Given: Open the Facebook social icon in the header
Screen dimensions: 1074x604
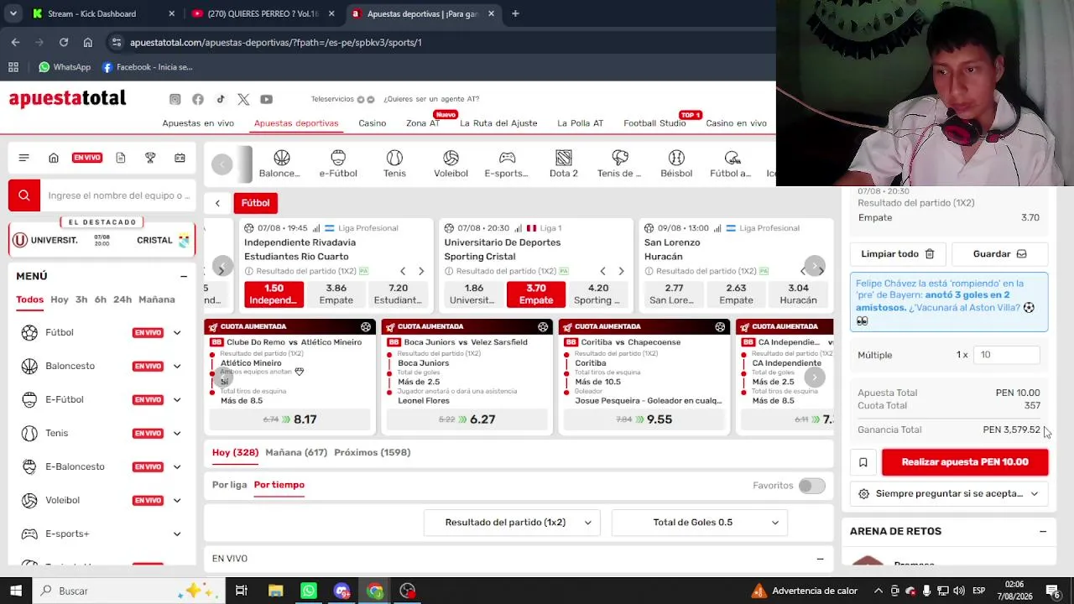Looking at the screenshot, I should click(x=198, y=99).
